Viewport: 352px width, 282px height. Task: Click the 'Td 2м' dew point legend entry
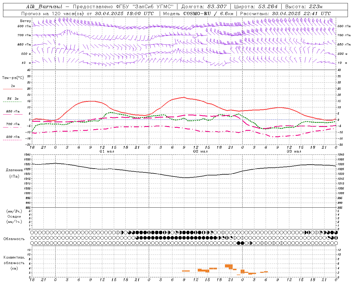13,99
